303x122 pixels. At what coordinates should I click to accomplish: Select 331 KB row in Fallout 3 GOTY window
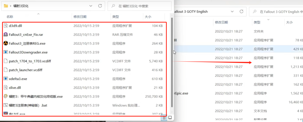[x=238, y=76]
